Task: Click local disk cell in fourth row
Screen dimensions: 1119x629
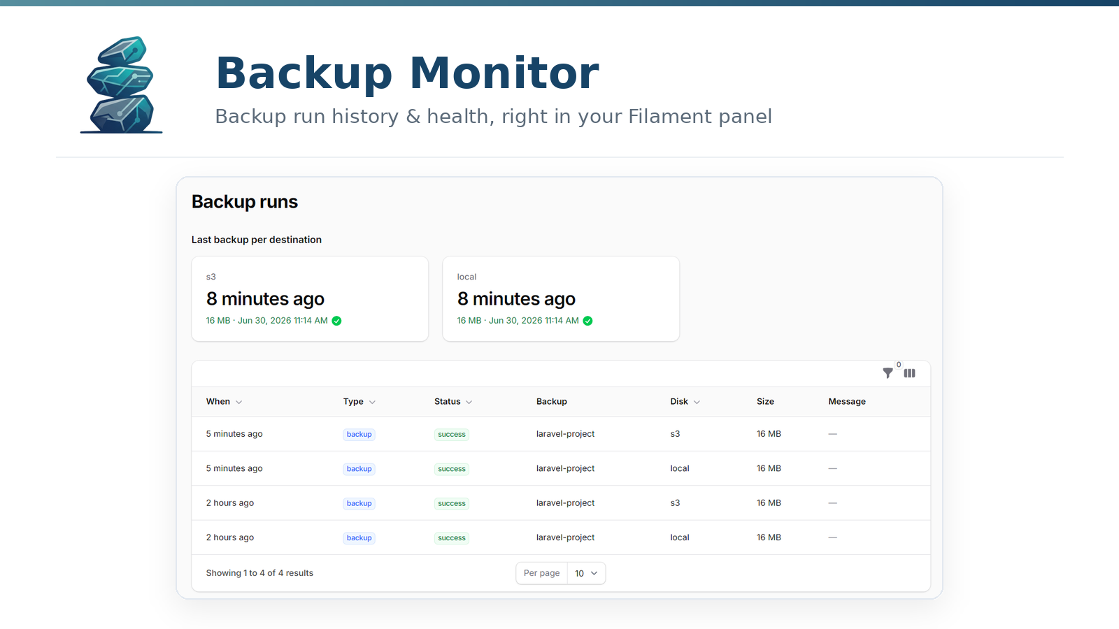Action: click(x=680, y=537)
